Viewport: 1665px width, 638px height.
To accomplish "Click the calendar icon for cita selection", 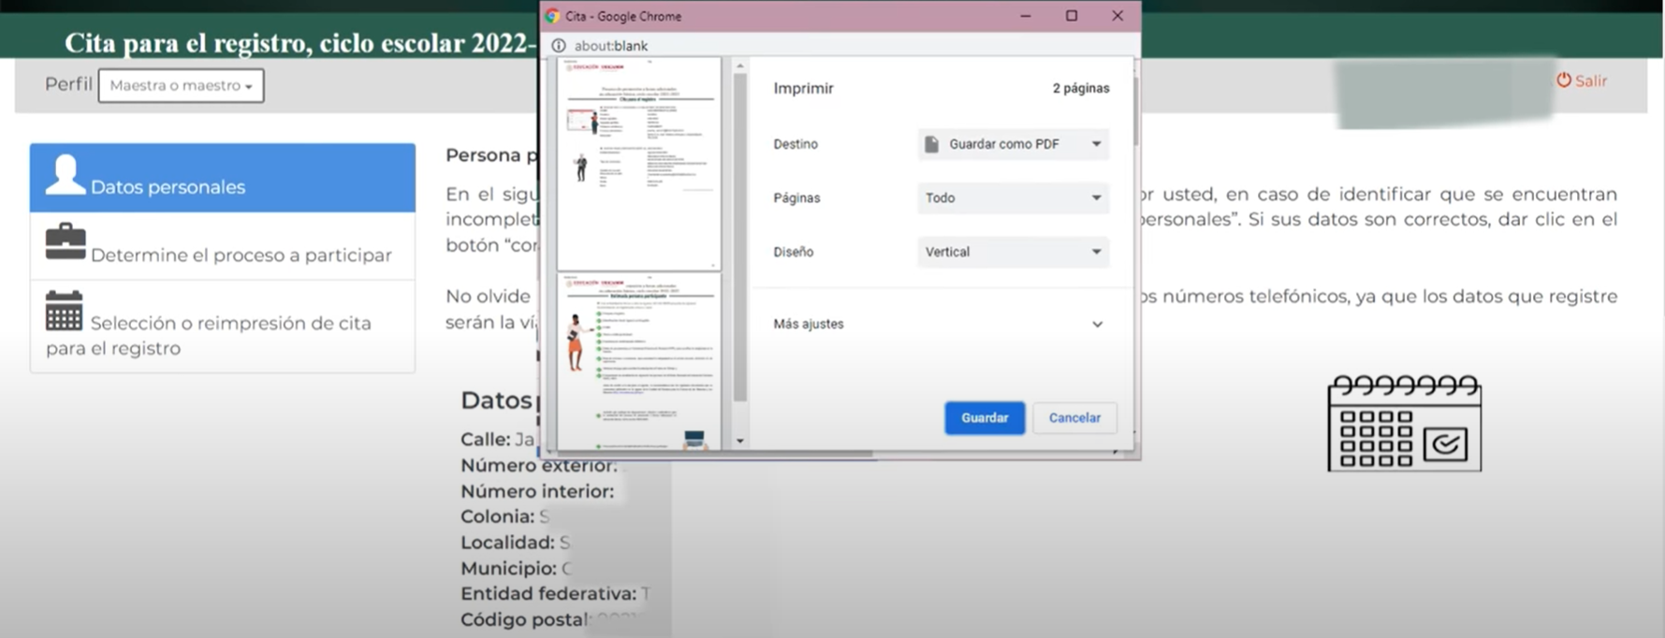I will 64,311.
